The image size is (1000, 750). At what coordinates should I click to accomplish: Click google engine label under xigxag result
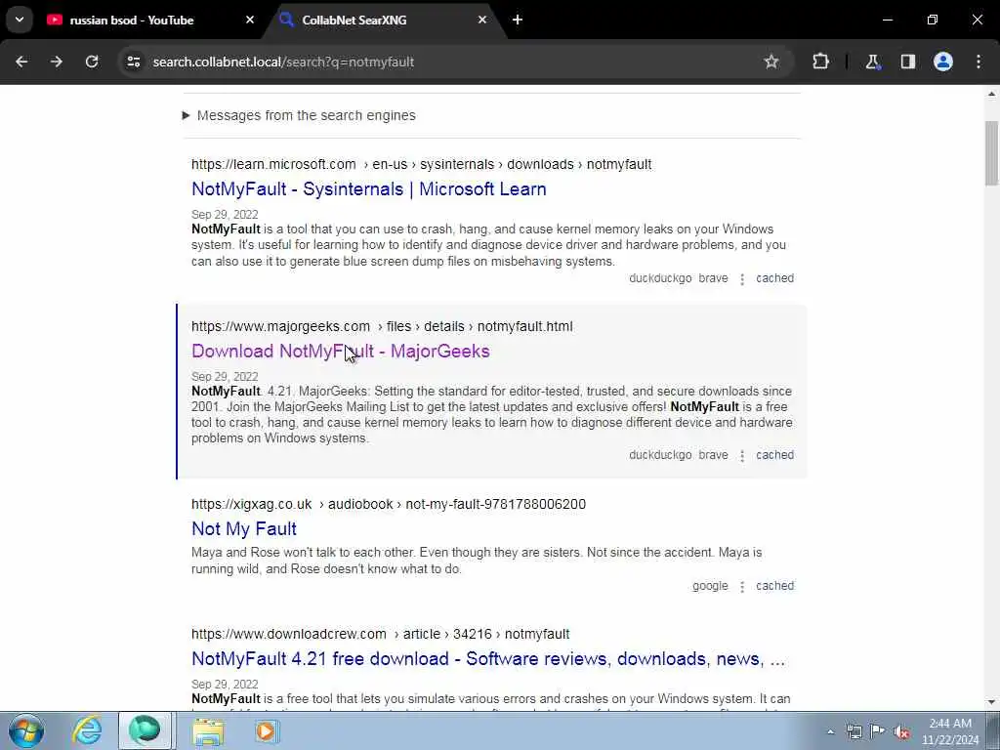tap(710, 586)
